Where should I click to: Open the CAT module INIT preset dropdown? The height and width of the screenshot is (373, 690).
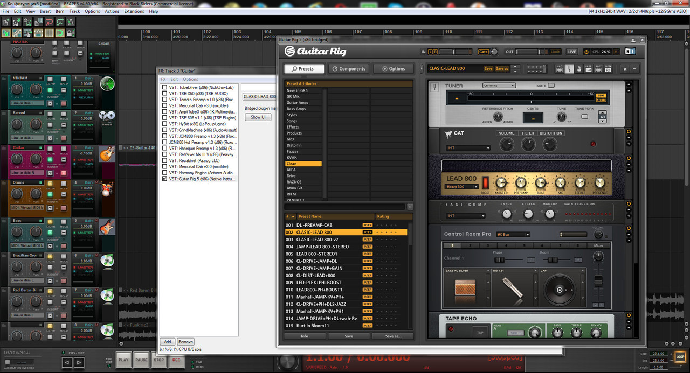point(468,148)
